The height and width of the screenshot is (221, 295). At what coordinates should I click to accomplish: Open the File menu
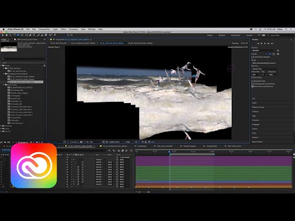pos(28,29)
